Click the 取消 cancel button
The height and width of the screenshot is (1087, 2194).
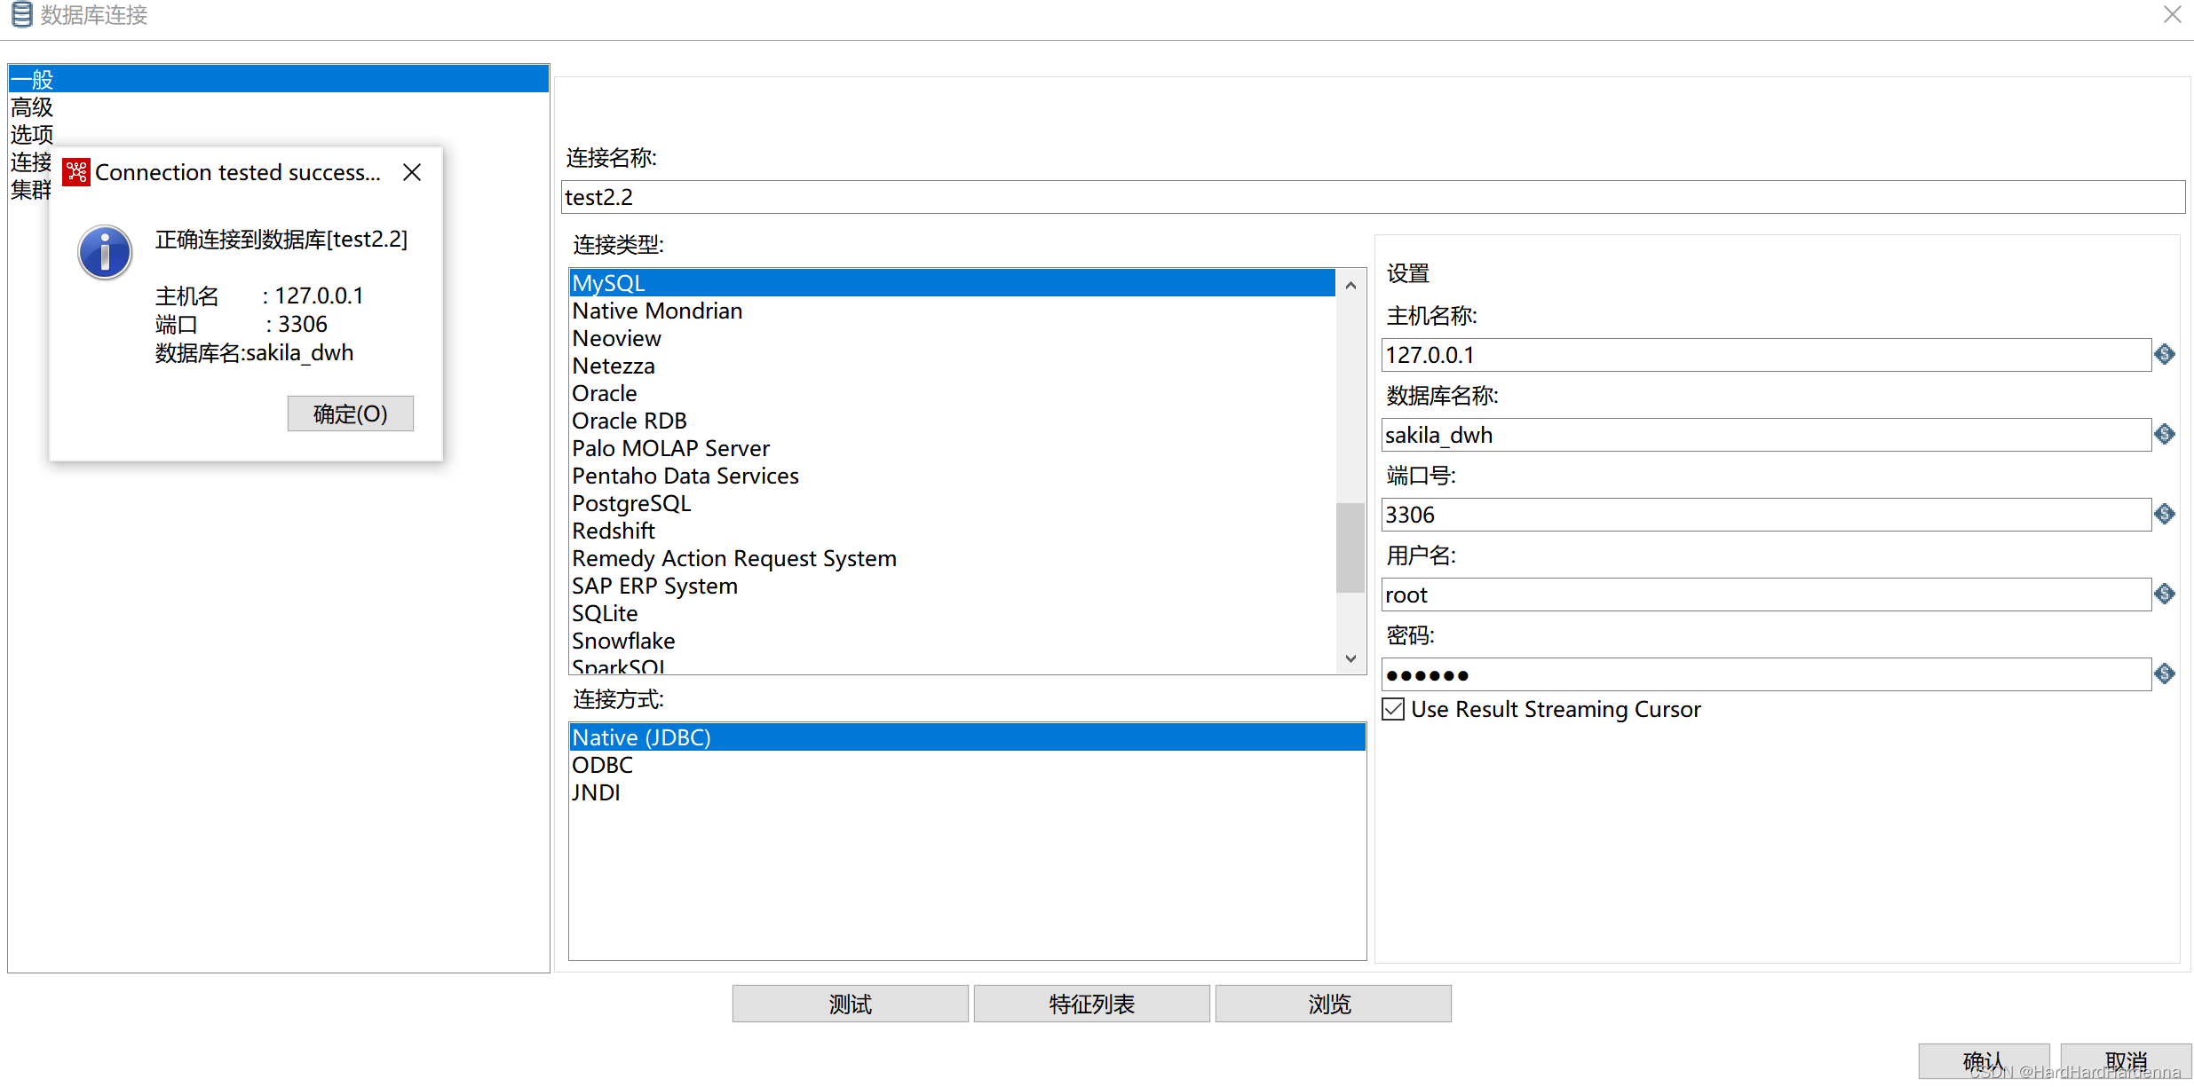coord(2126,1061)
